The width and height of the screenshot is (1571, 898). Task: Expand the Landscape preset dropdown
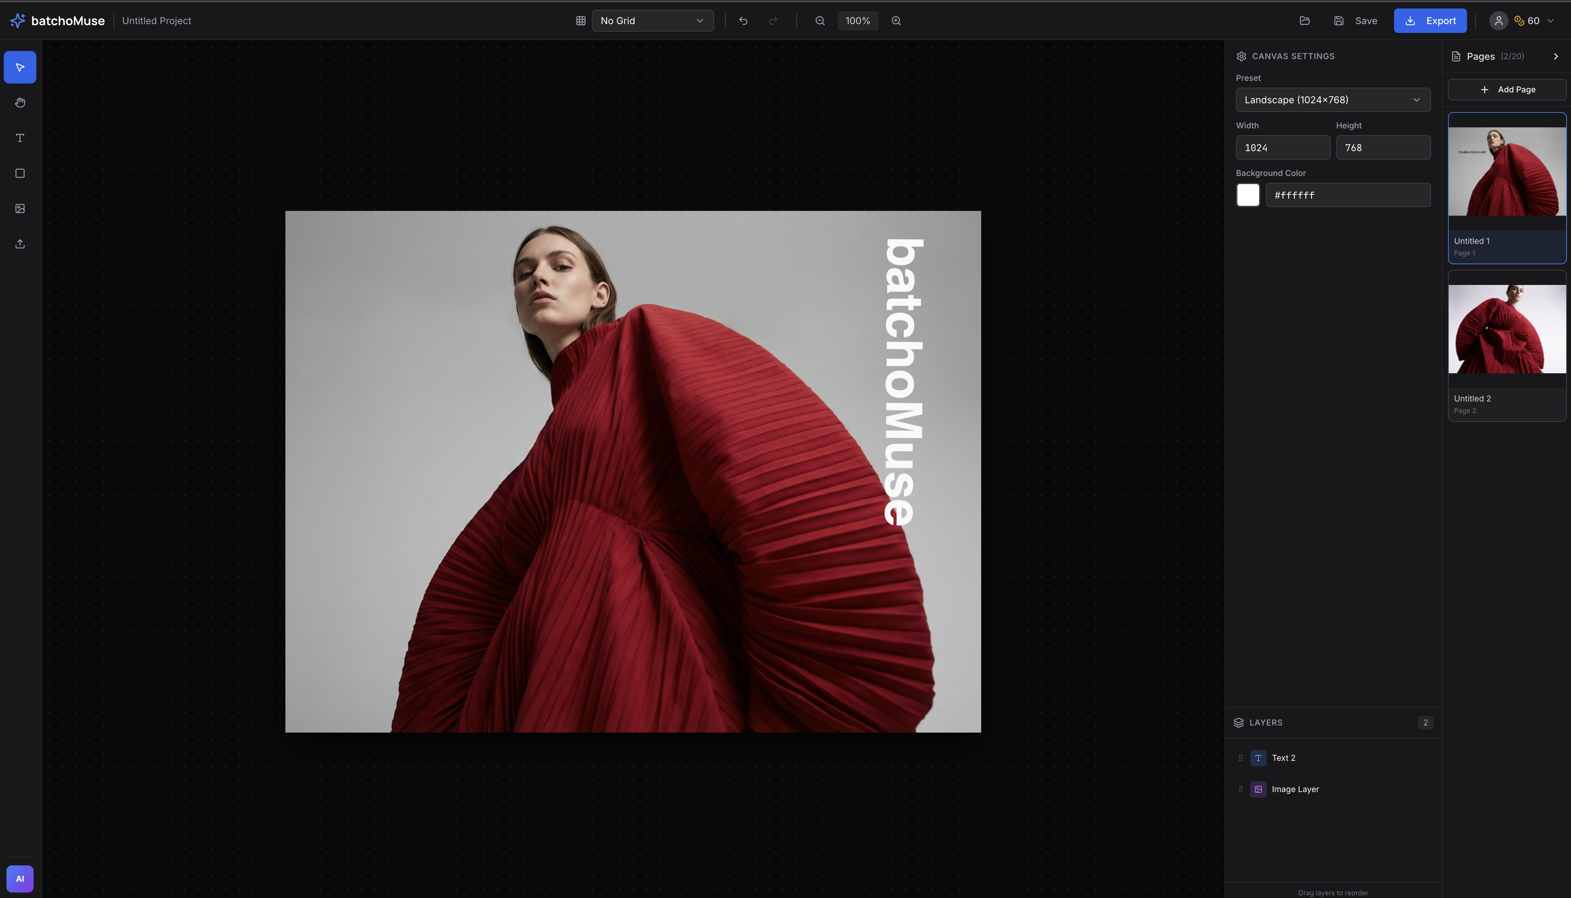point(1333,100)
